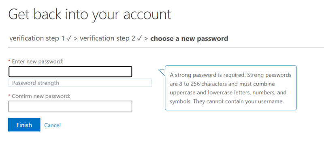Viewport: 324px width, 156px height.
Task: Click the Confirm new password label
Action: [x=41, y=96]
